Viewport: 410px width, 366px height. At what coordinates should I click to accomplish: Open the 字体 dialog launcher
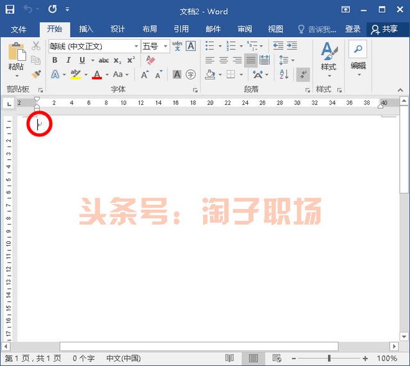pyautogui.click(x=195, y=90)
